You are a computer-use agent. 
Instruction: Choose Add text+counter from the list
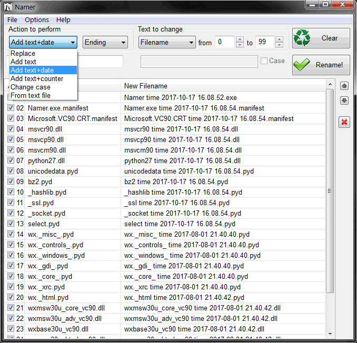tap(37, 79)
